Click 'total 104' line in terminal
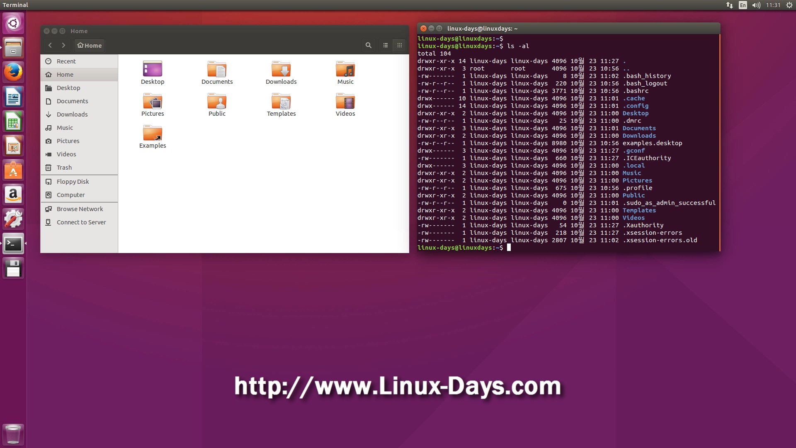The height and width of the screenshot is (448, 796). tap(434, 54)
